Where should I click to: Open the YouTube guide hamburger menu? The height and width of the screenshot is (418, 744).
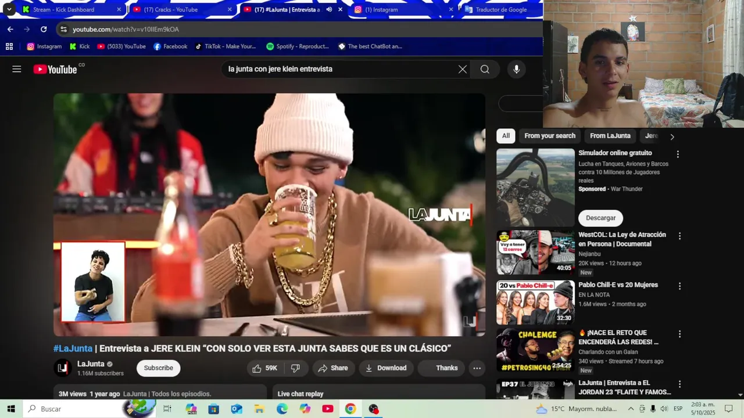pos(17,69)
